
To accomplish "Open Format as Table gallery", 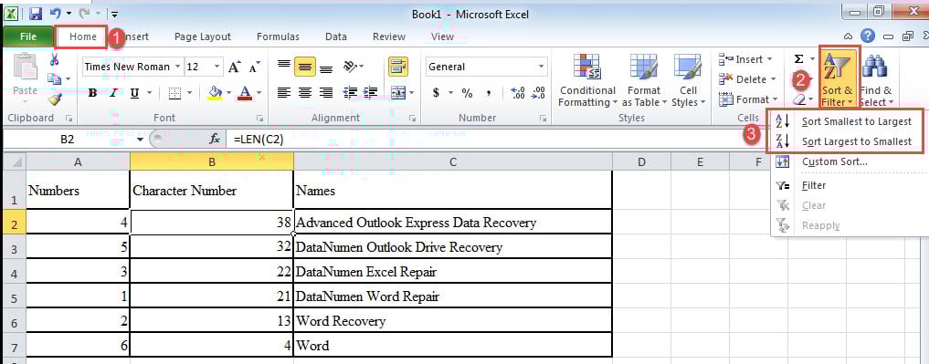I will tap(643, 80).
